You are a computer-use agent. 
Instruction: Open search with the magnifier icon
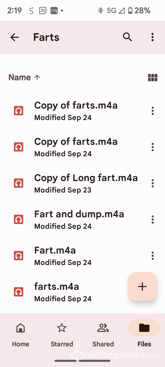[127, 37]
